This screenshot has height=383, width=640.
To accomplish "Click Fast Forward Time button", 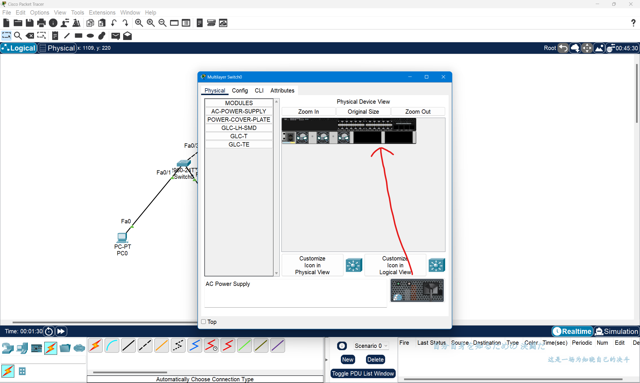I will (61, 331).
